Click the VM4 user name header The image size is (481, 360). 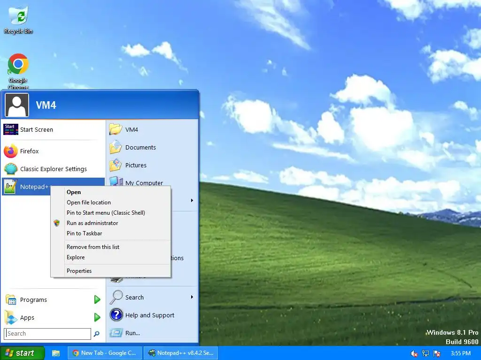[46, 105]
